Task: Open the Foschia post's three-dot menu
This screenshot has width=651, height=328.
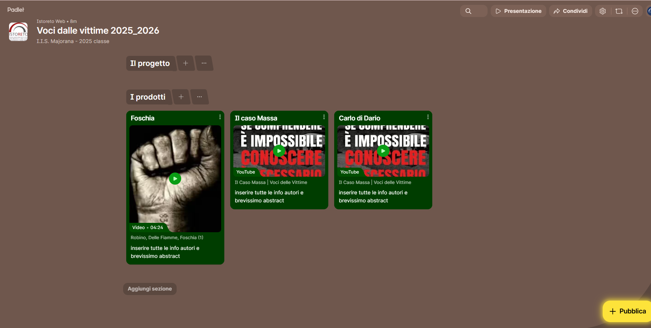Action: pyautogui.click(x=220, y=117)
